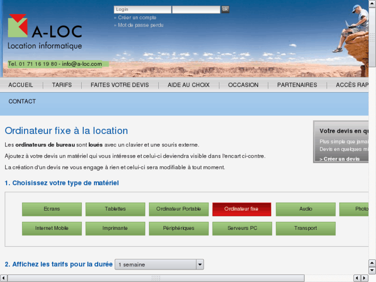Click the red Ordinateur fixe button
The height and width of the screenshot is (282, 376).
pyautogui.click(x=242, y=209)
